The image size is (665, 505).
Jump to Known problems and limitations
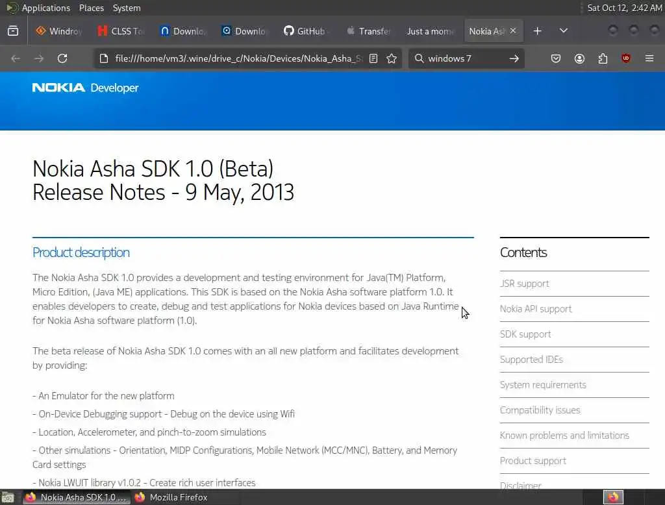point(564,436)
